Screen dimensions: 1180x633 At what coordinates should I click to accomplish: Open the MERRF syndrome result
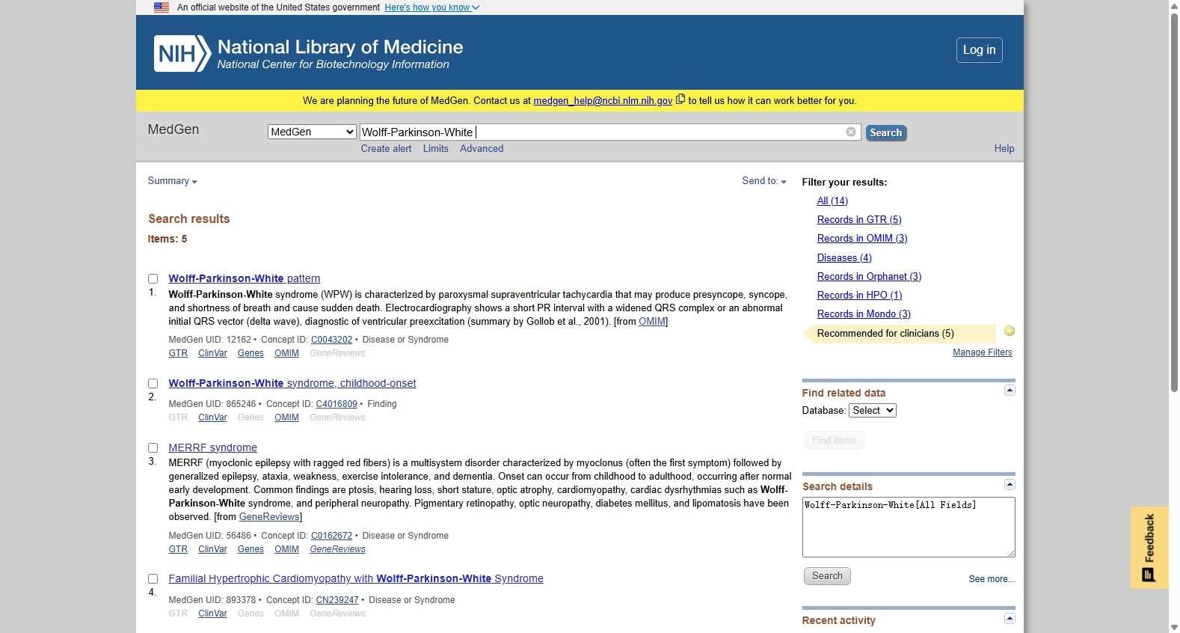point(213,448)
